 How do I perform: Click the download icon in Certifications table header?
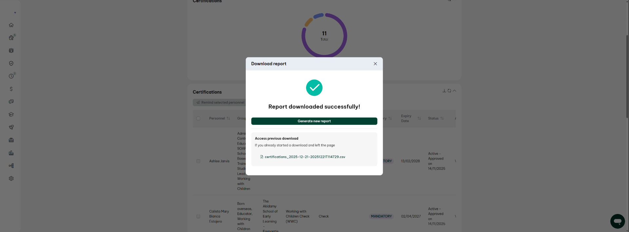click(444, 91)
